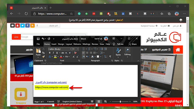Center align the text

(x=87, y=53)
